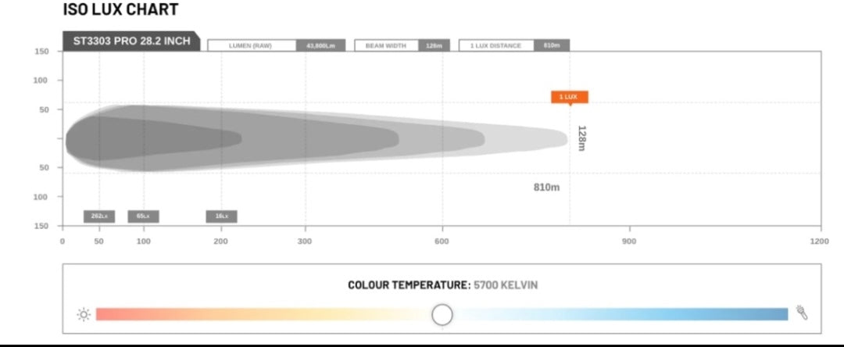Click the warm red end of the colour bar
The width and height of the screenshot is (844, 347).
tap(105, 314)
